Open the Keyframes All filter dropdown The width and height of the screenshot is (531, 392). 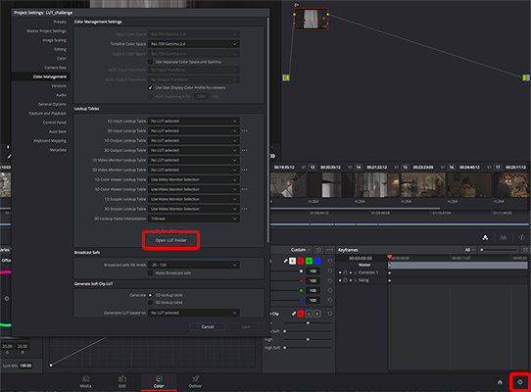(x=469, y=250)
